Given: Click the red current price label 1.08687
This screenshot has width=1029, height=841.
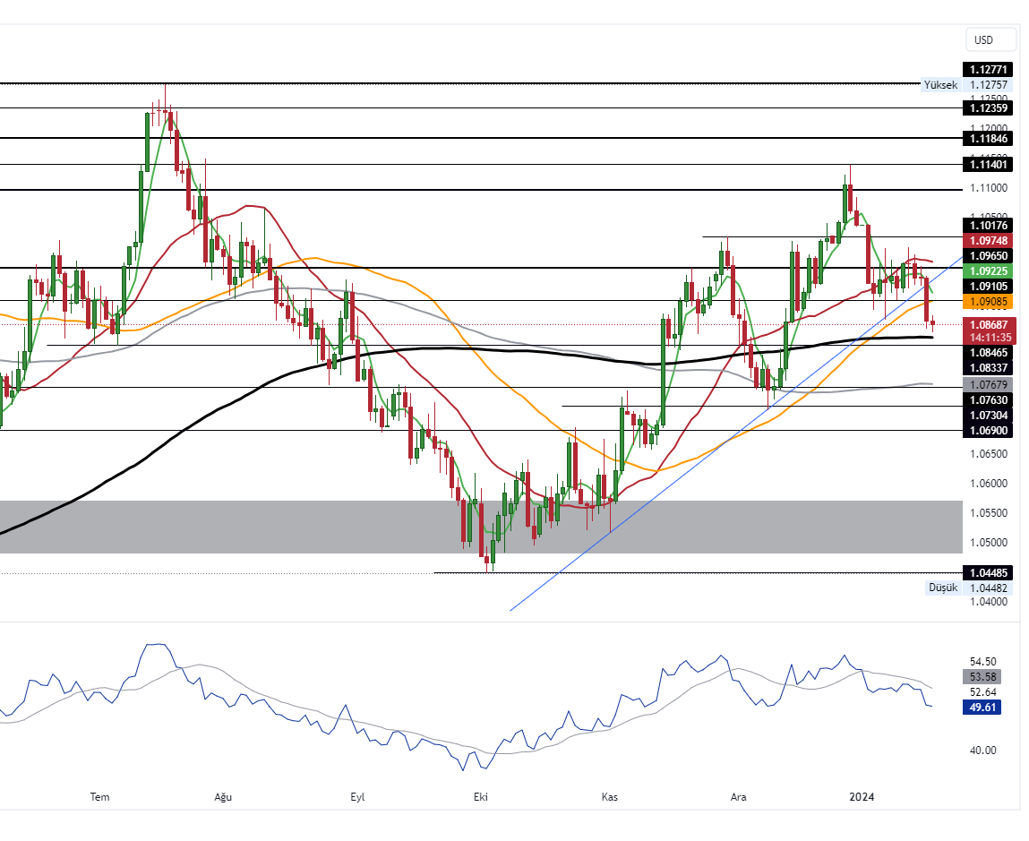Looking at the screenshot, I should point(988,323).
